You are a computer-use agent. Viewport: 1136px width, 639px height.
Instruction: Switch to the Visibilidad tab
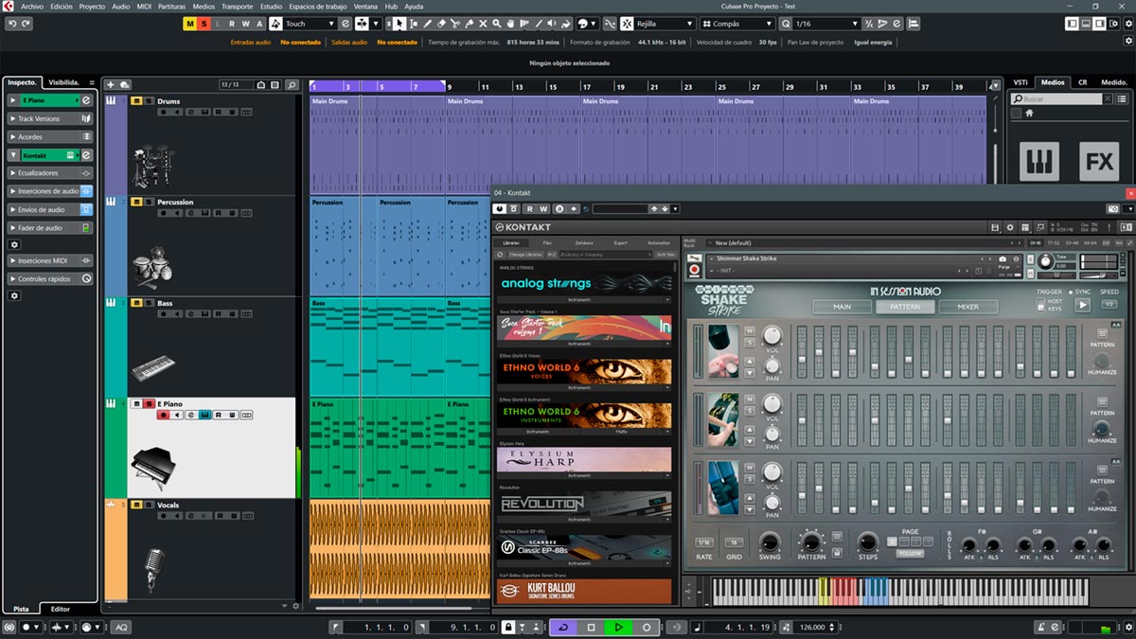tap(64, 82)
